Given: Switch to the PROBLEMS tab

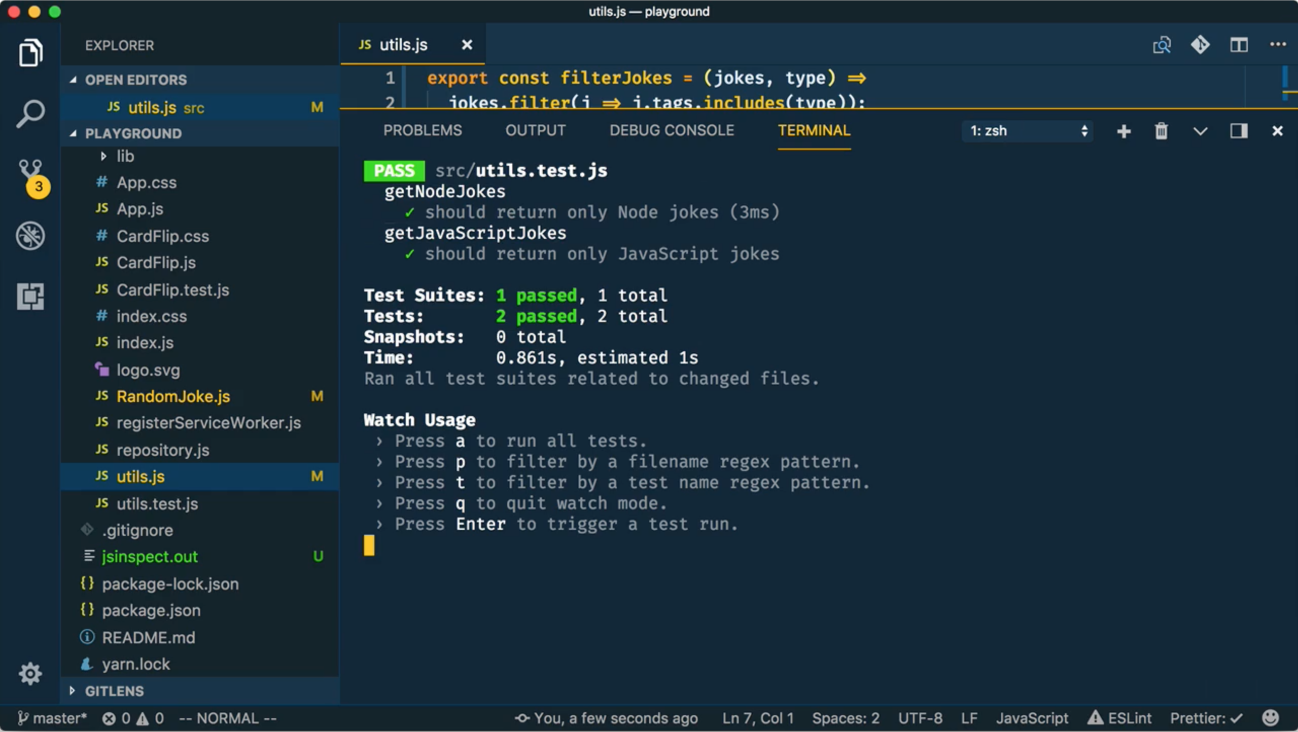Looking at the screenshot, I should (x=423, y=130).
